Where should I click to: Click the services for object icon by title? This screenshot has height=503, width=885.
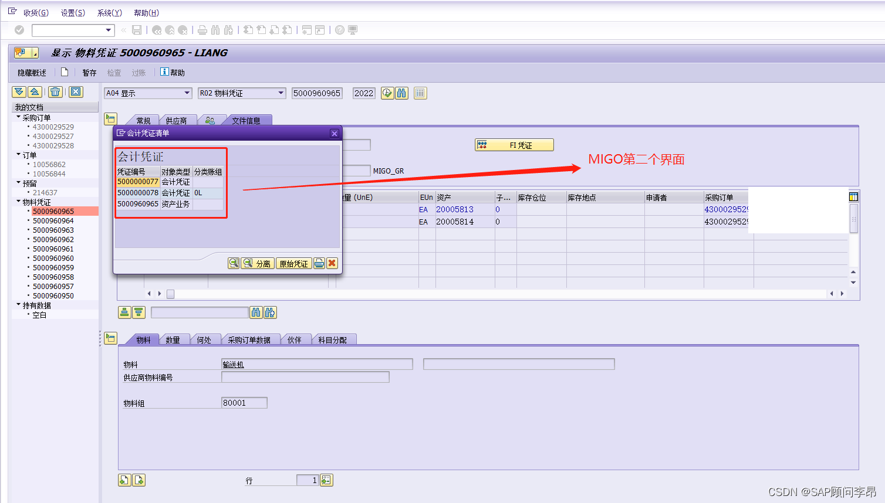(26, 53)
